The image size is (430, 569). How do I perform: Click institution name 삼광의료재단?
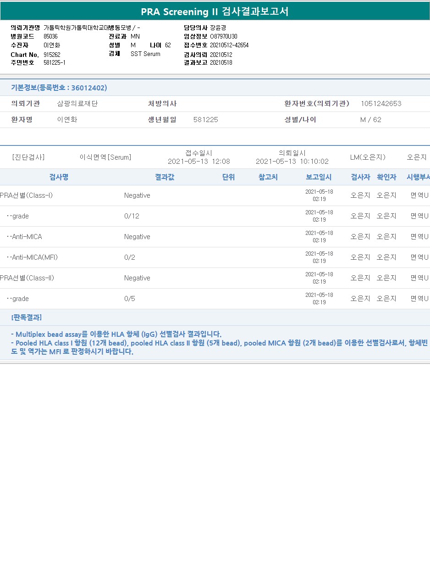[x=77, y=104]
